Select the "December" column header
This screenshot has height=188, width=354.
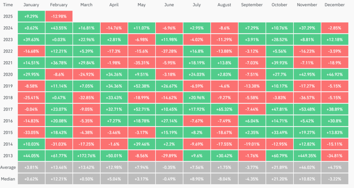pyautogui.click(x=335, y=5)
